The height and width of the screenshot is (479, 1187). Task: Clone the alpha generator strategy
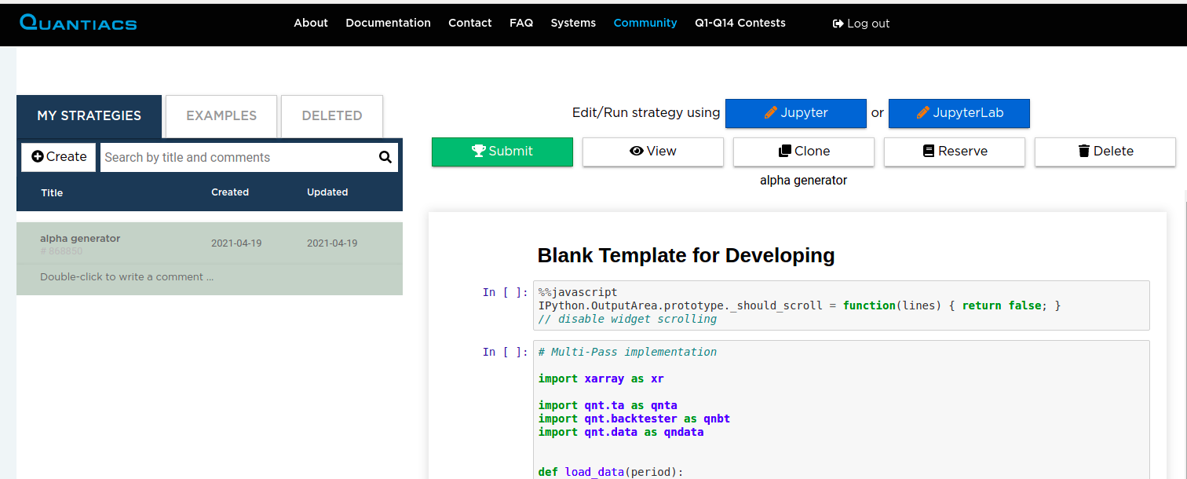tap(803, 152)
